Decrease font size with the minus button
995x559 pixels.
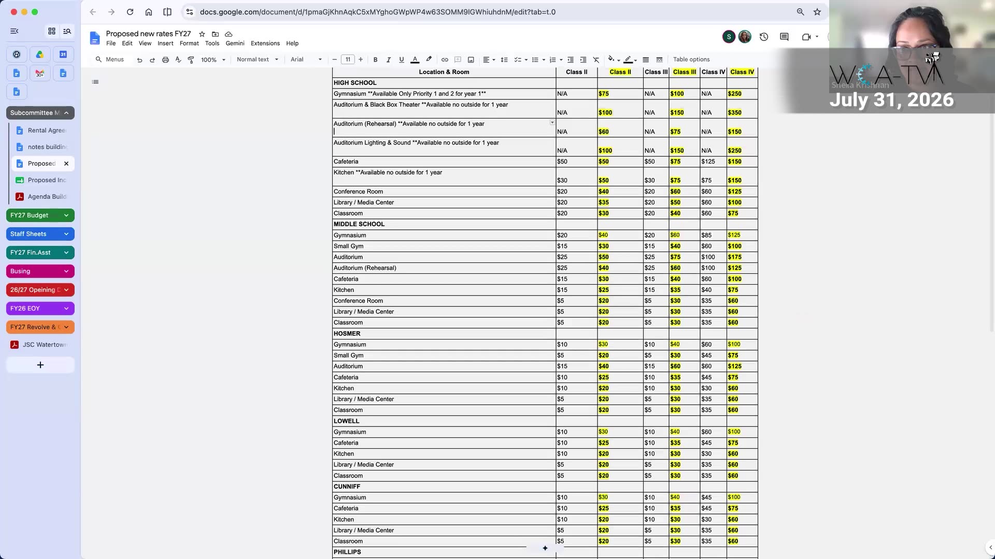click(x=335, y=60)
